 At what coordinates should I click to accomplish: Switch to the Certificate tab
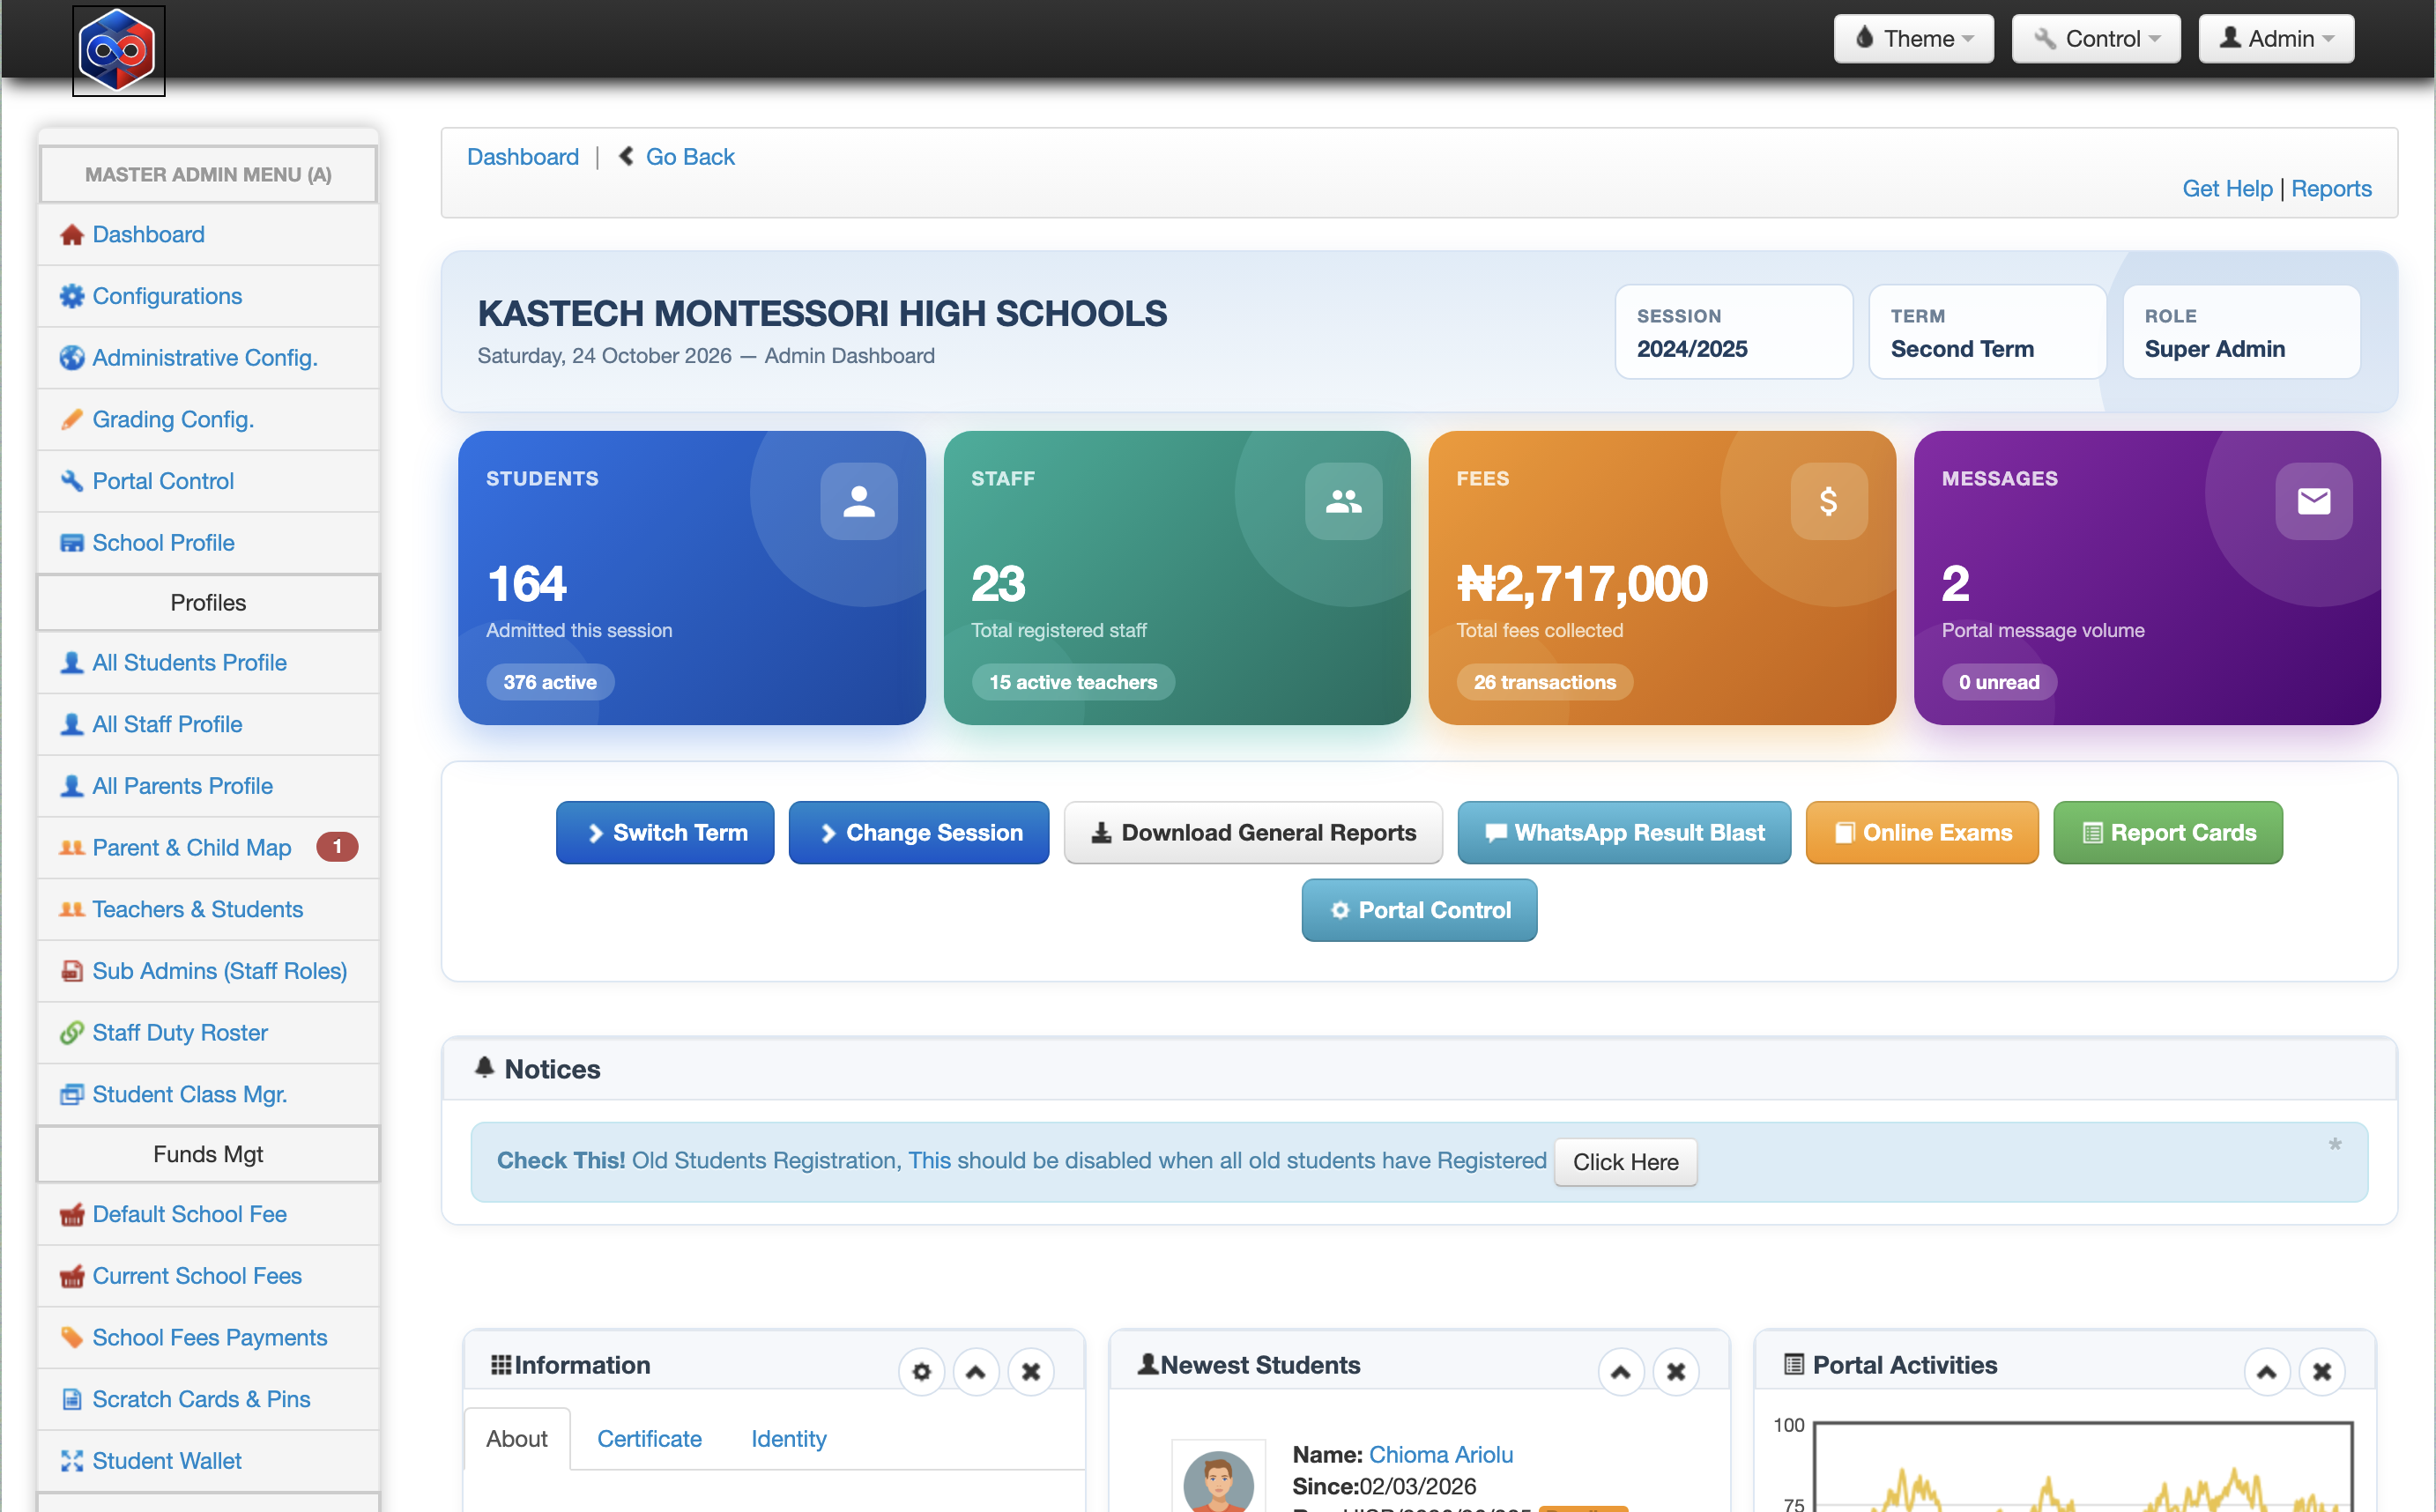pyautogui.click(x=649, y=1439)
